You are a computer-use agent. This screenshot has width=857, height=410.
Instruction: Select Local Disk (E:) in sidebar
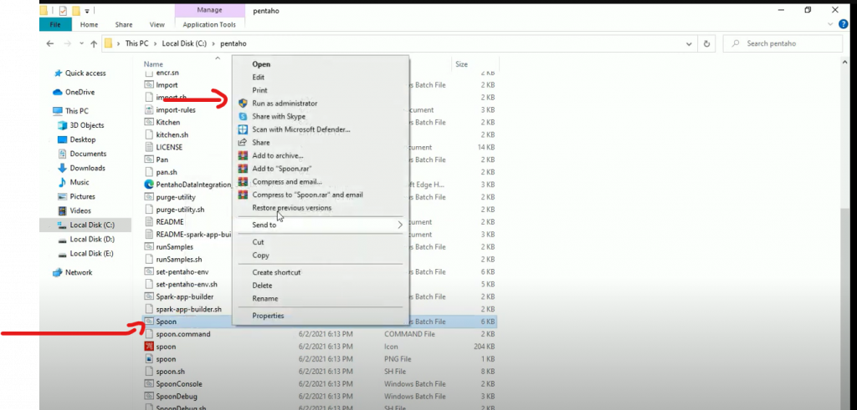coord(92,253)
